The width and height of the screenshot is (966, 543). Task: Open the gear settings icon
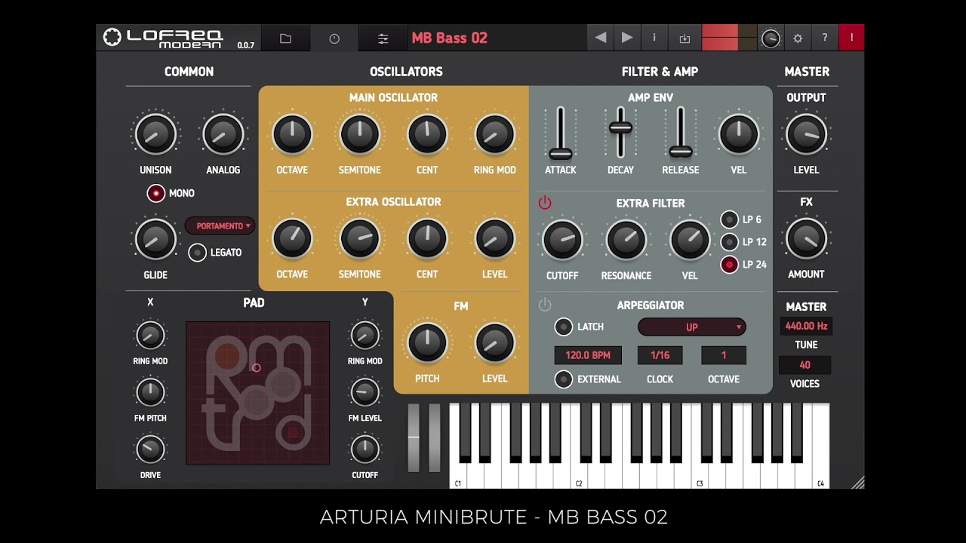(x=798, y=38)
